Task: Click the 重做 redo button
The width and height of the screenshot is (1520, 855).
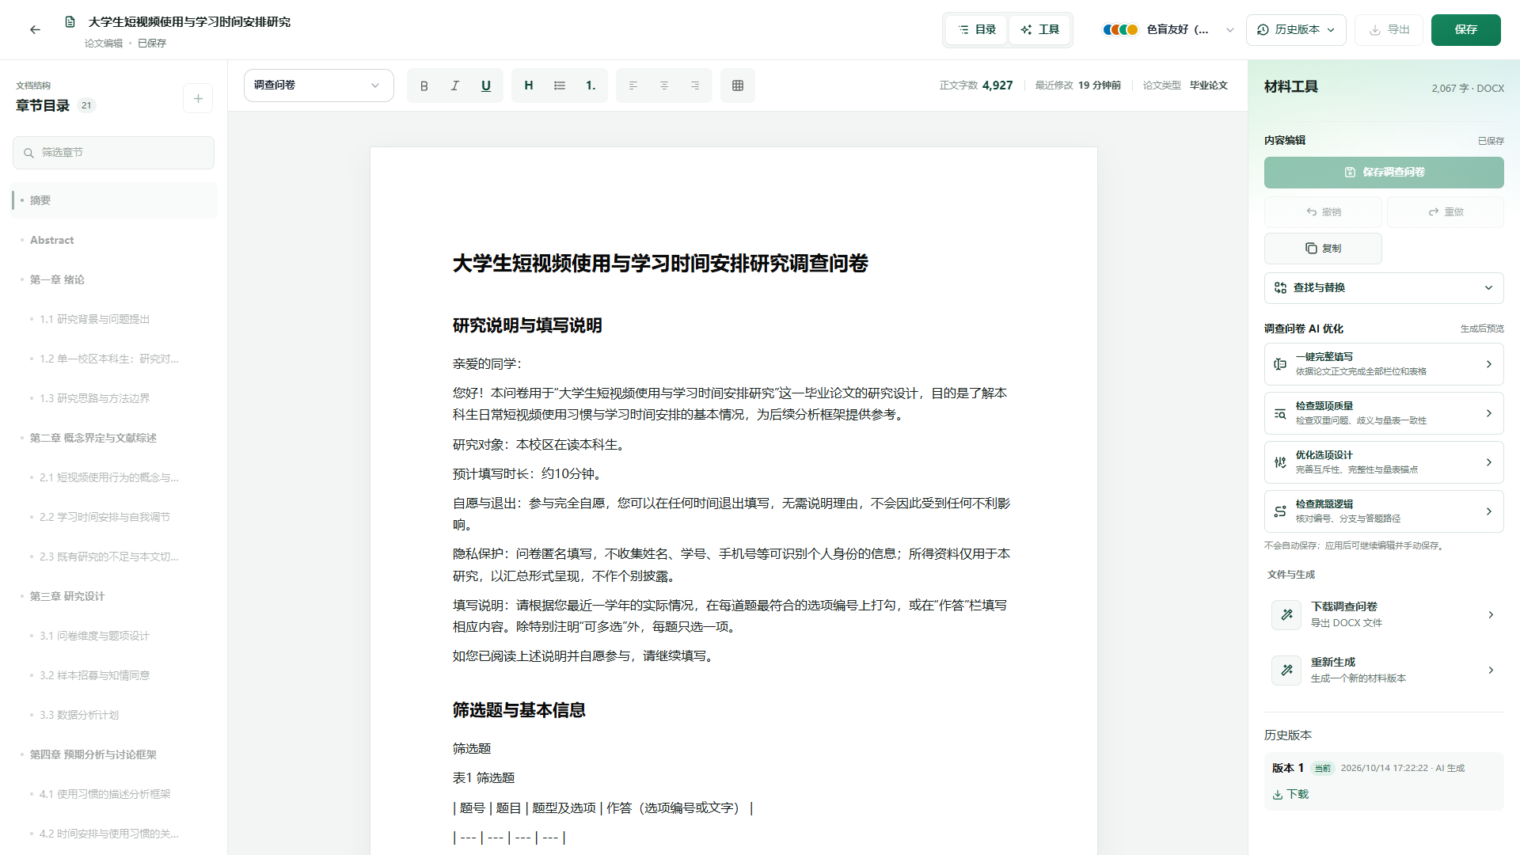Action: coord(1446,211)
